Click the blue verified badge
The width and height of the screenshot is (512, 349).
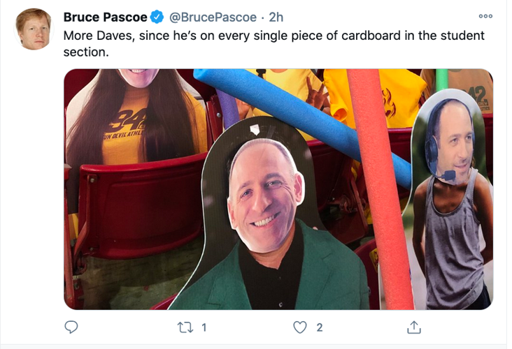coord(157,17)
